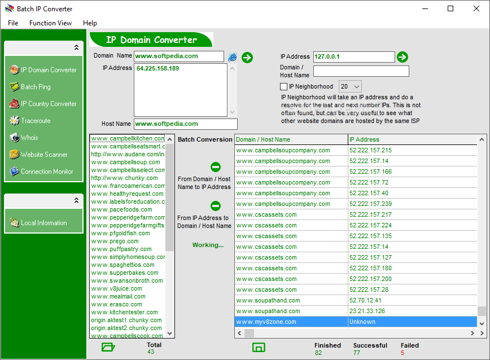Click the Connection Monitor label
Screen dimensions: 490x360
47,171
